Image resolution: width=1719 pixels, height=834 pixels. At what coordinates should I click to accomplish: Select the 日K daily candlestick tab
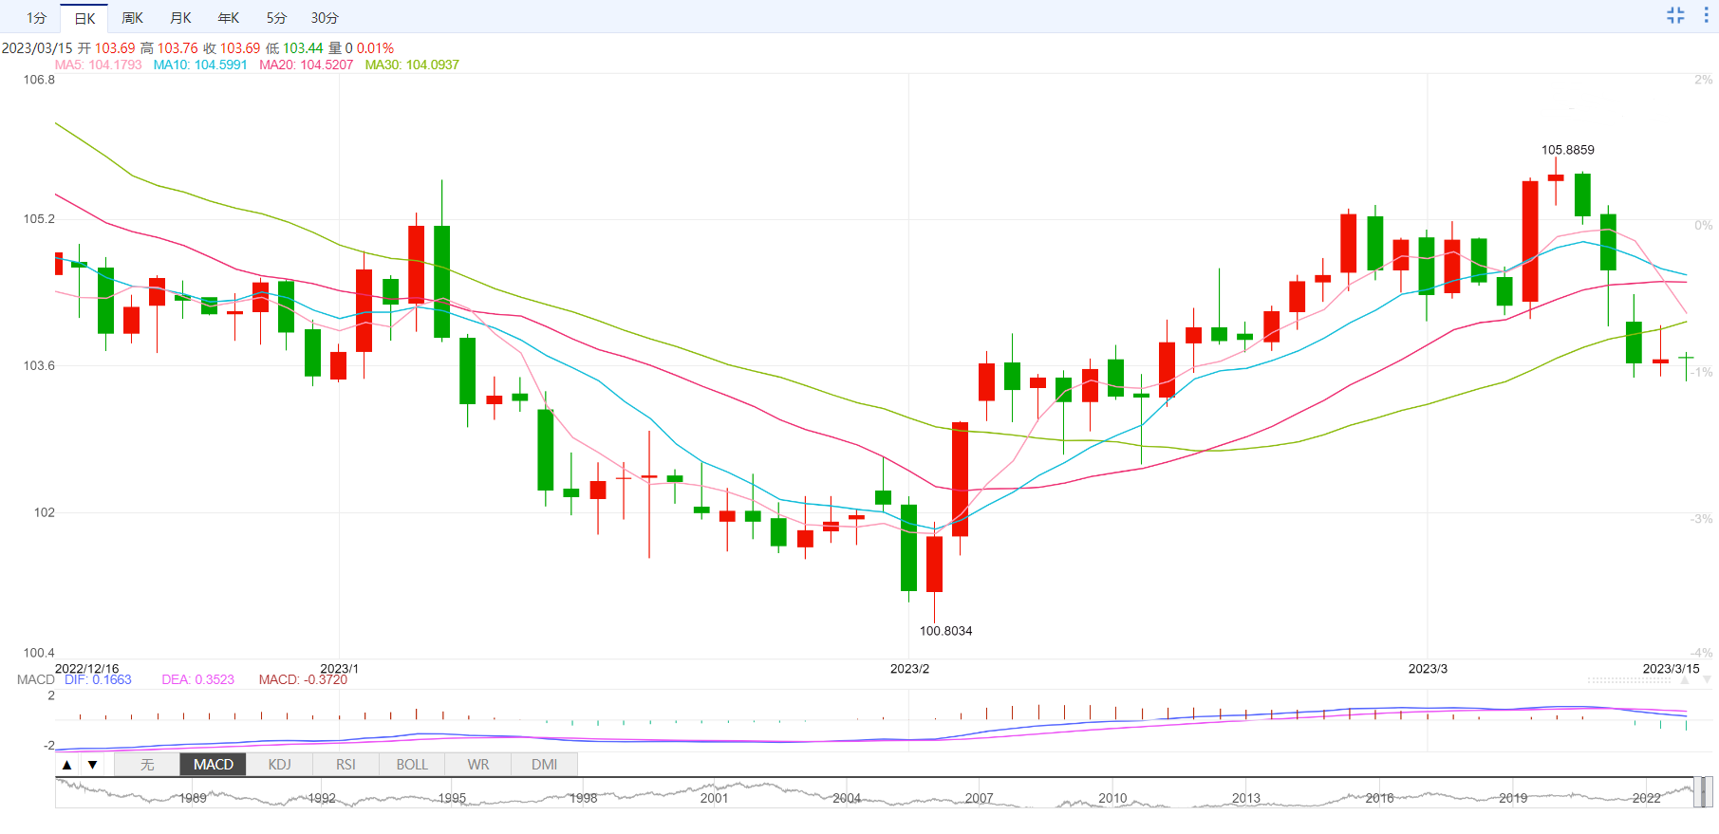(84, 18)
